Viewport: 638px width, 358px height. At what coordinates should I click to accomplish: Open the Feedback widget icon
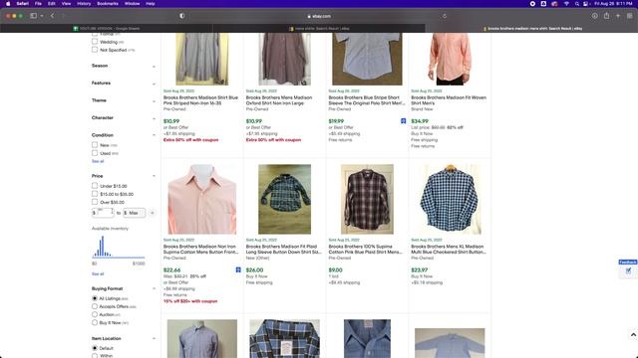[628, 270]
